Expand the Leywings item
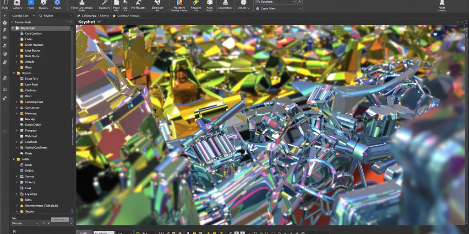The image size is (469, 234). pos(17,194)
